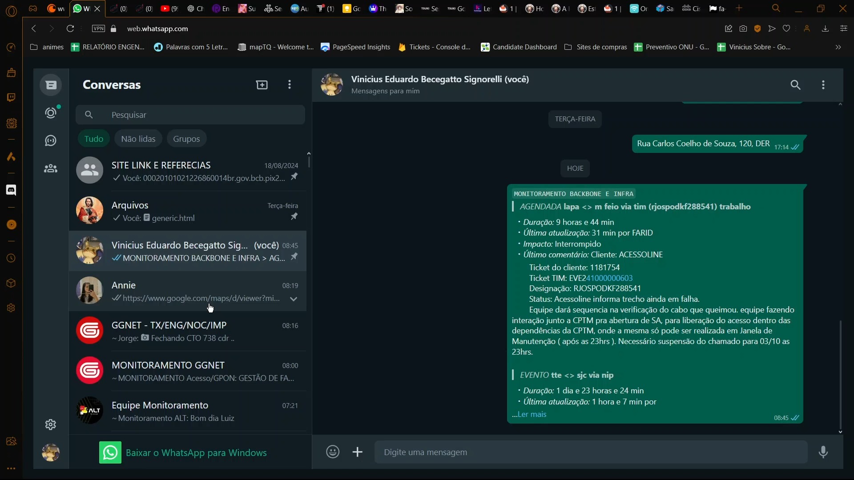Open Communities icon in WhatsApp sidebar

click(x=51, y=169)
